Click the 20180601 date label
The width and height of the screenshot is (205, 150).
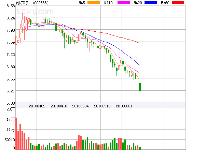tap(124, 106)
